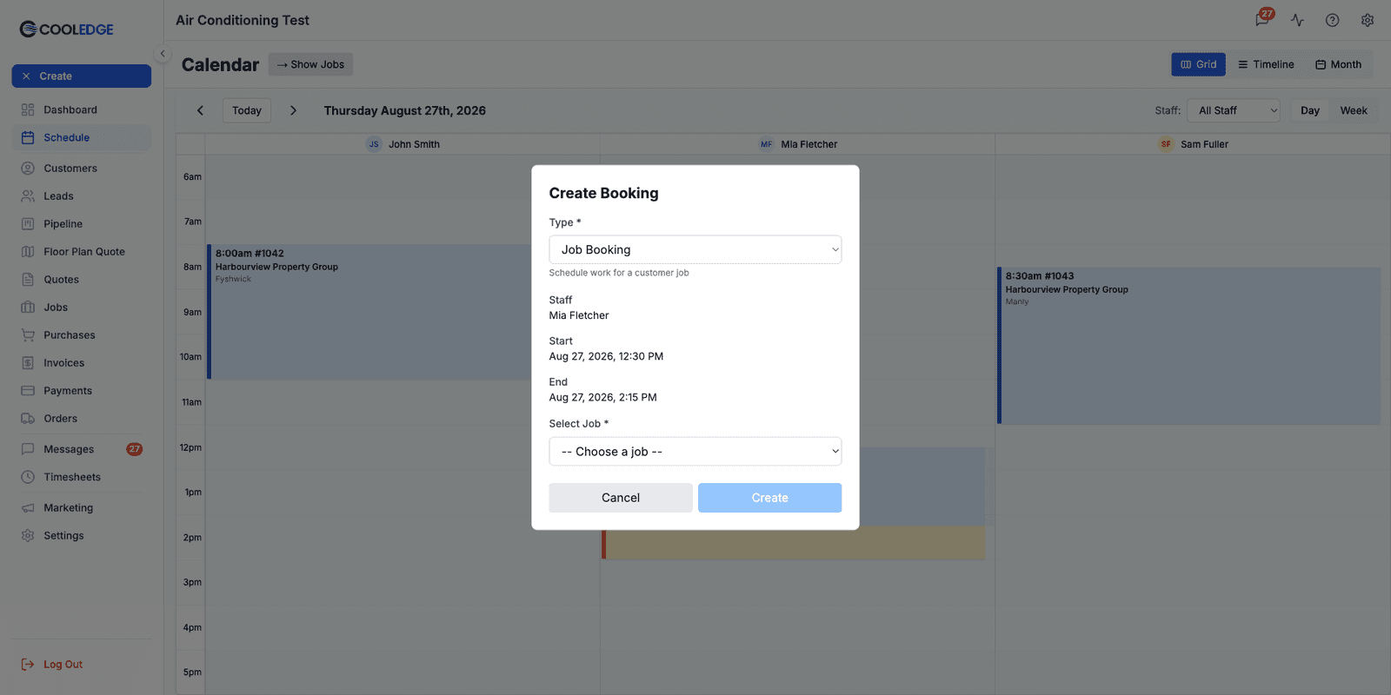The image size is (1391, 695).
Task: Click the Dashboard sidebar icon
Action: tap(28, 109)
